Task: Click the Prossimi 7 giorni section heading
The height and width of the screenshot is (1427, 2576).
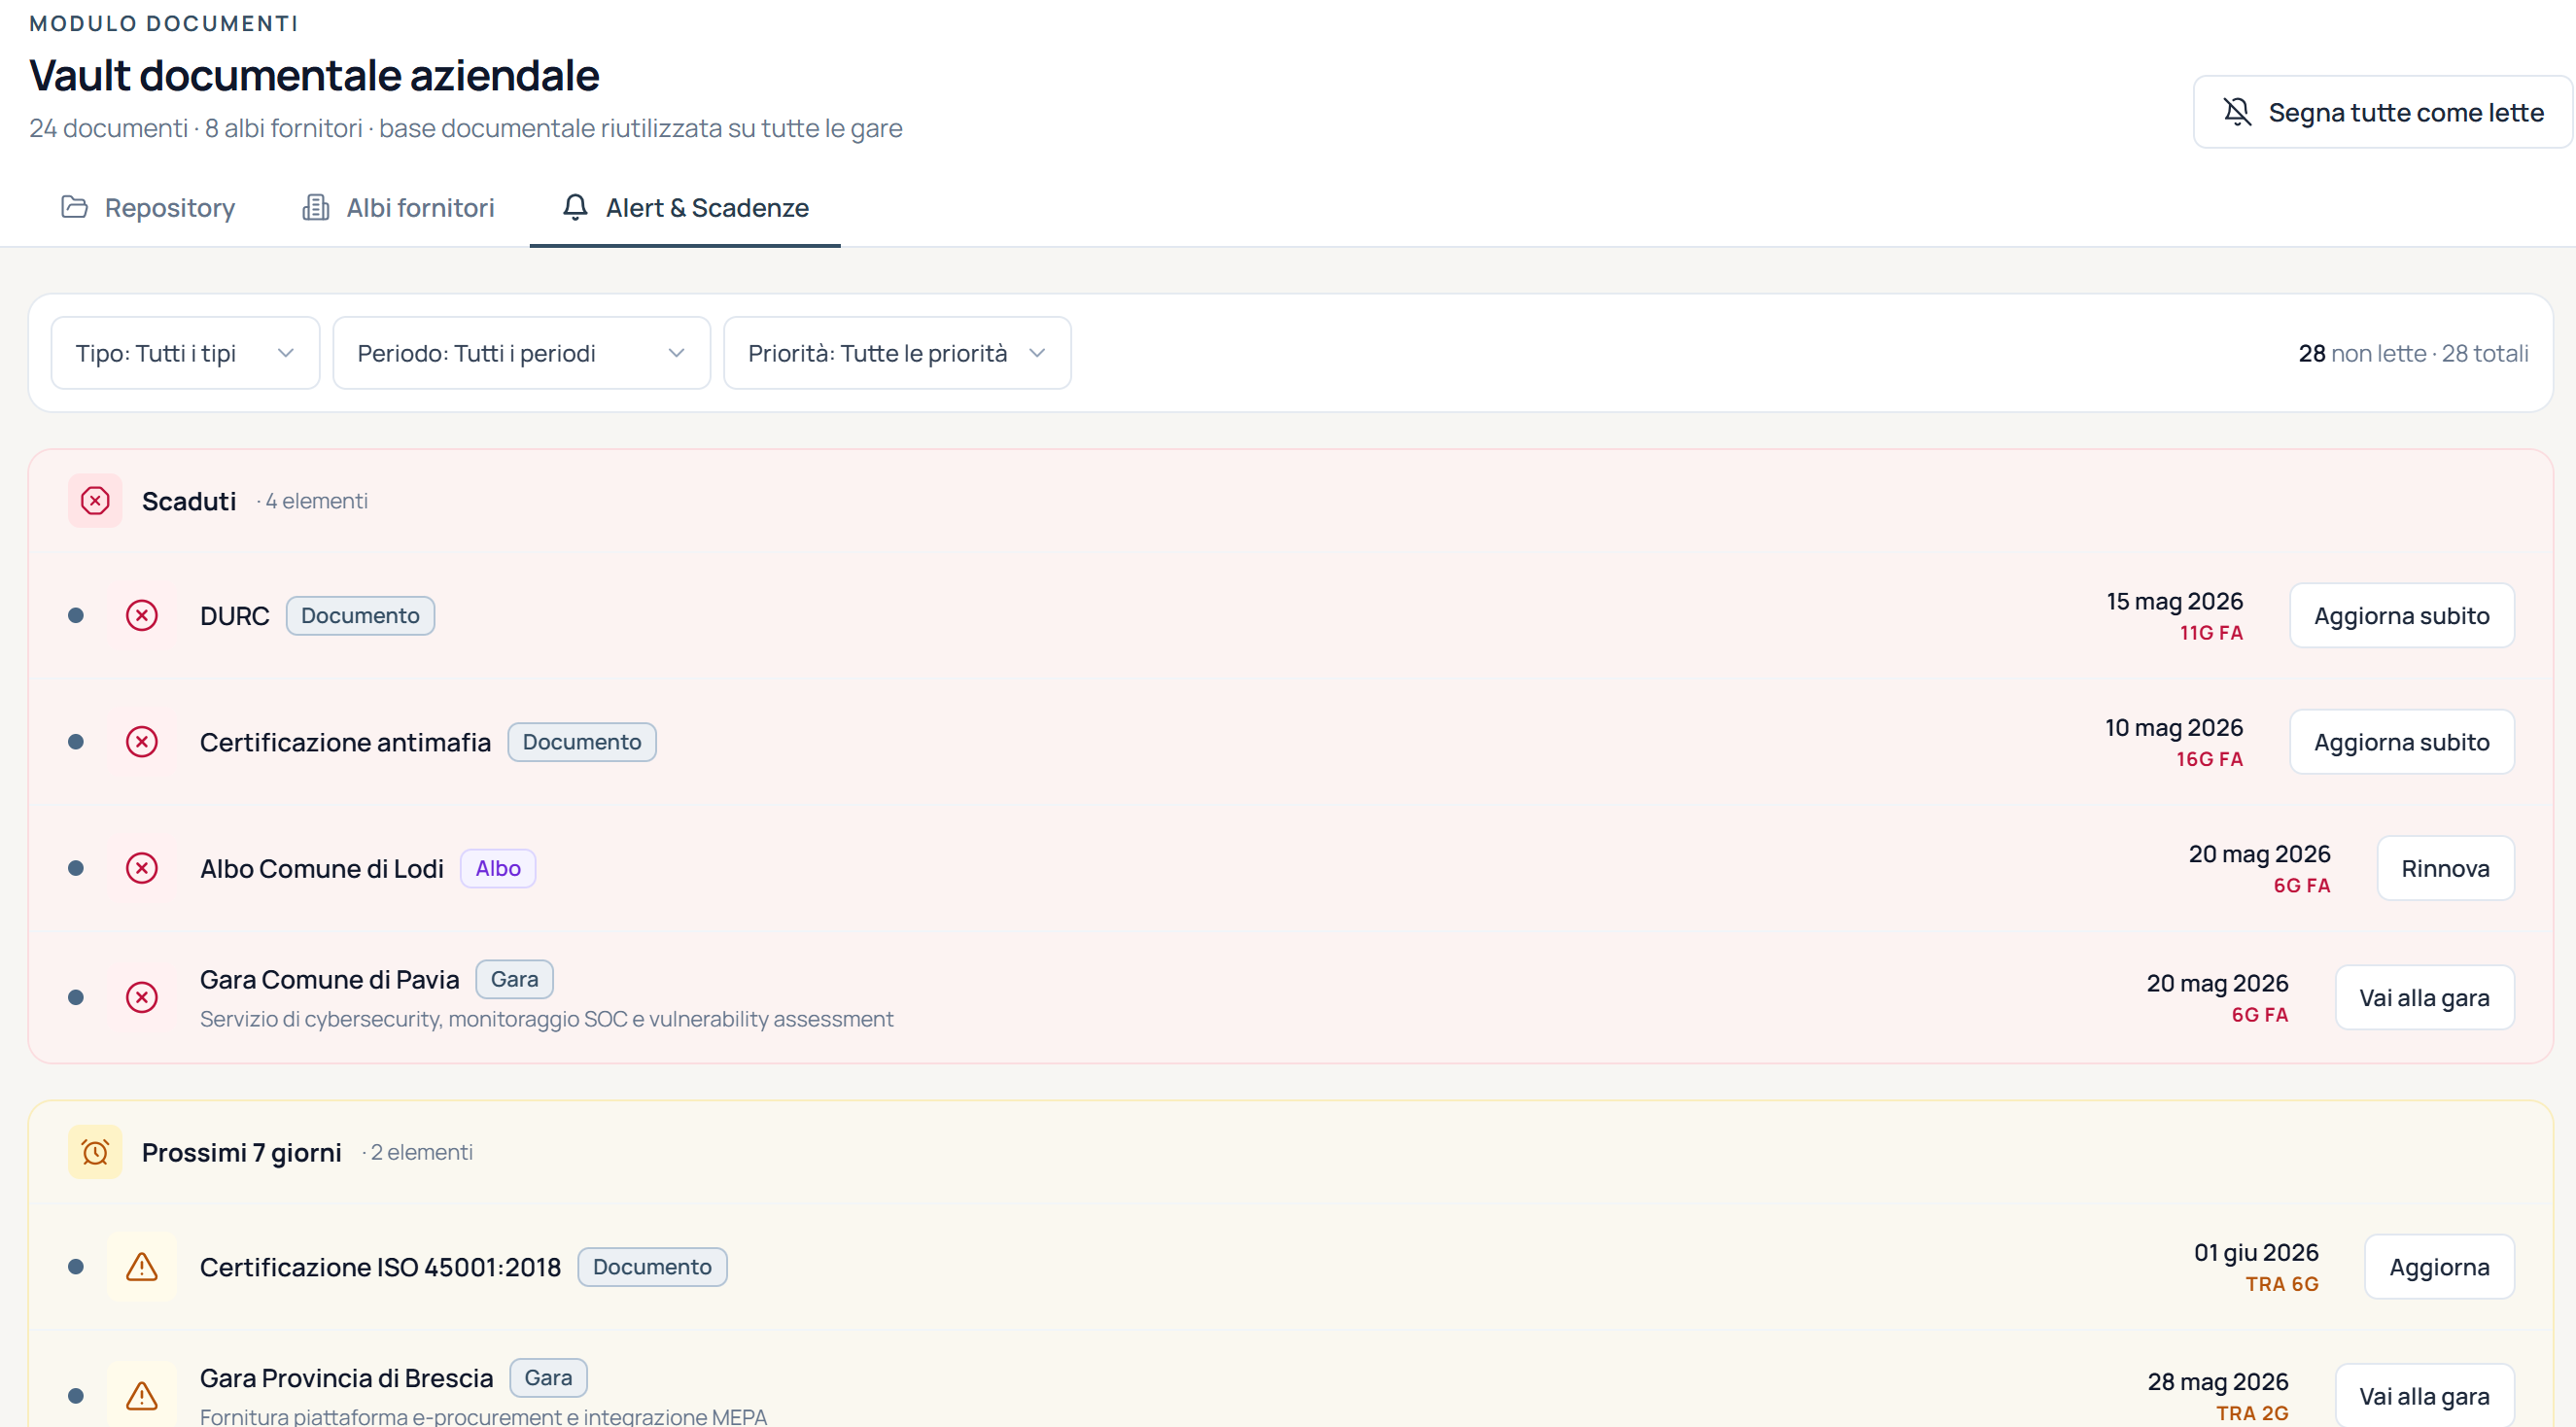Action: (242, 1152)
